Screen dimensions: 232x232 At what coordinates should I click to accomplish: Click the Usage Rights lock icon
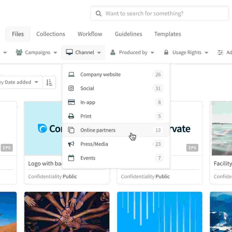pos(166,52)
